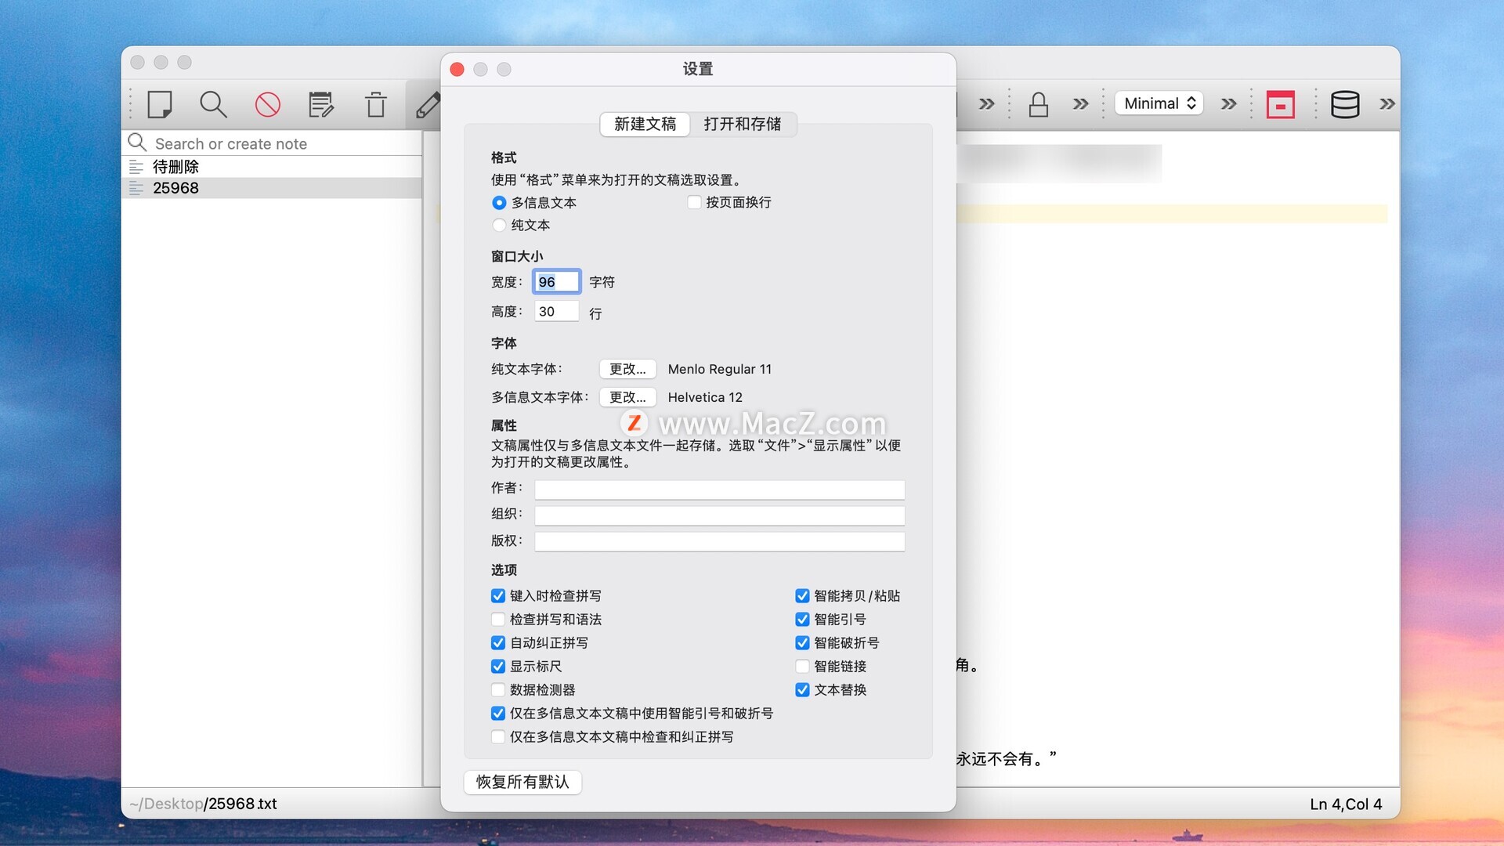This screenshot has height=846, width=1504.
Task: Open the Minimal theme dropdown
Action: (1159, 103)
